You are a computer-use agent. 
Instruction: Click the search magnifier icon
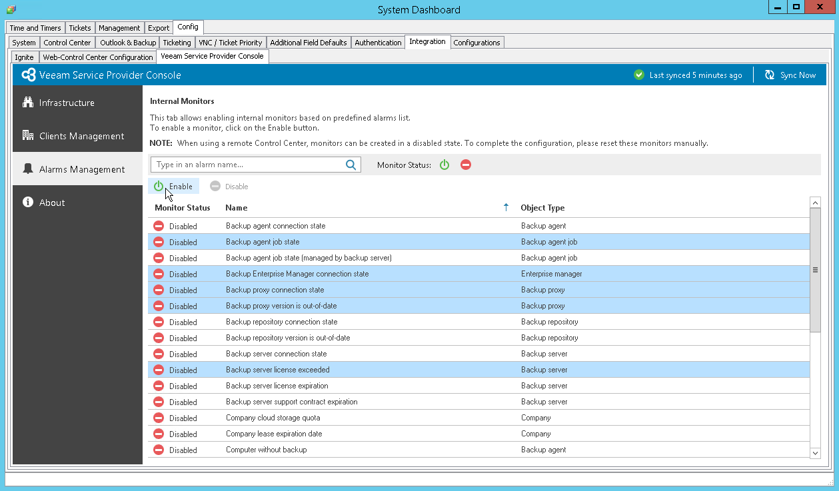(351, 164)
